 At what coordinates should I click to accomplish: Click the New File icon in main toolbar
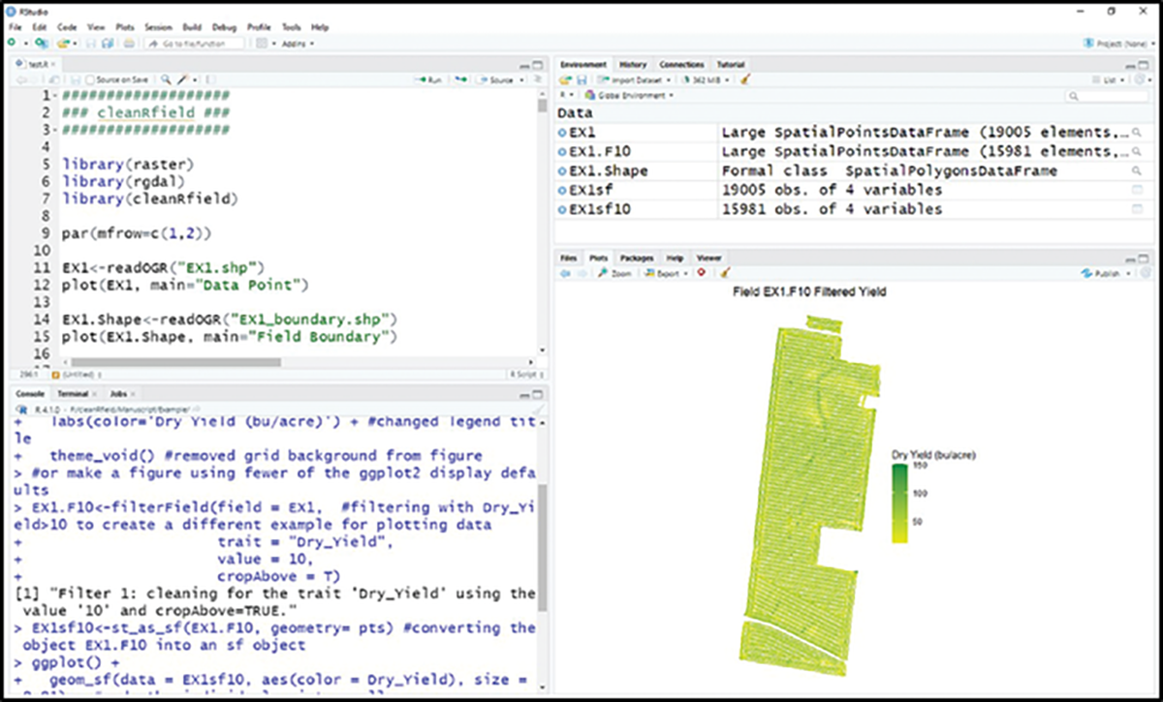point(11,44)
